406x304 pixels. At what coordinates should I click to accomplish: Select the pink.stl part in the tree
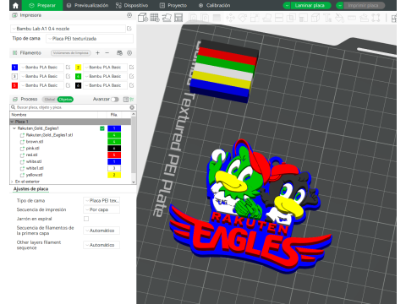(x=32, y=149)
